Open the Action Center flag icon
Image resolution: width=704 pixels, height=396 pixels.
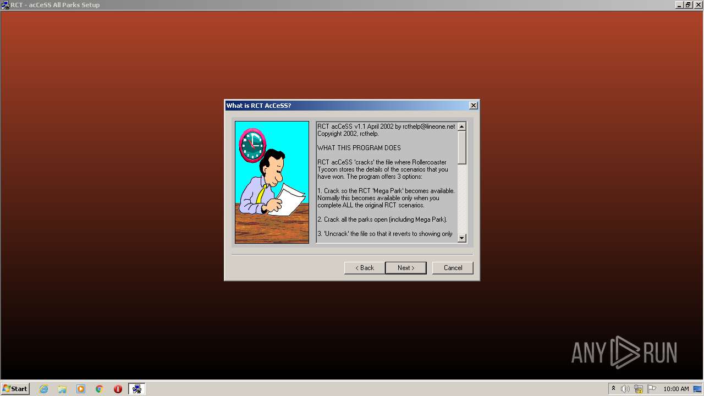click(x=652, y=389)
